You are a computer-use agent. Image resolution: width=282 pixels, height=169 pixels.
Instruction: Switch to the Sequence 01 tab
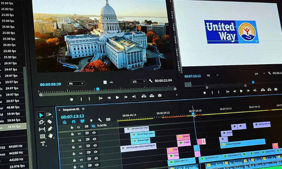tap(71, 109)
